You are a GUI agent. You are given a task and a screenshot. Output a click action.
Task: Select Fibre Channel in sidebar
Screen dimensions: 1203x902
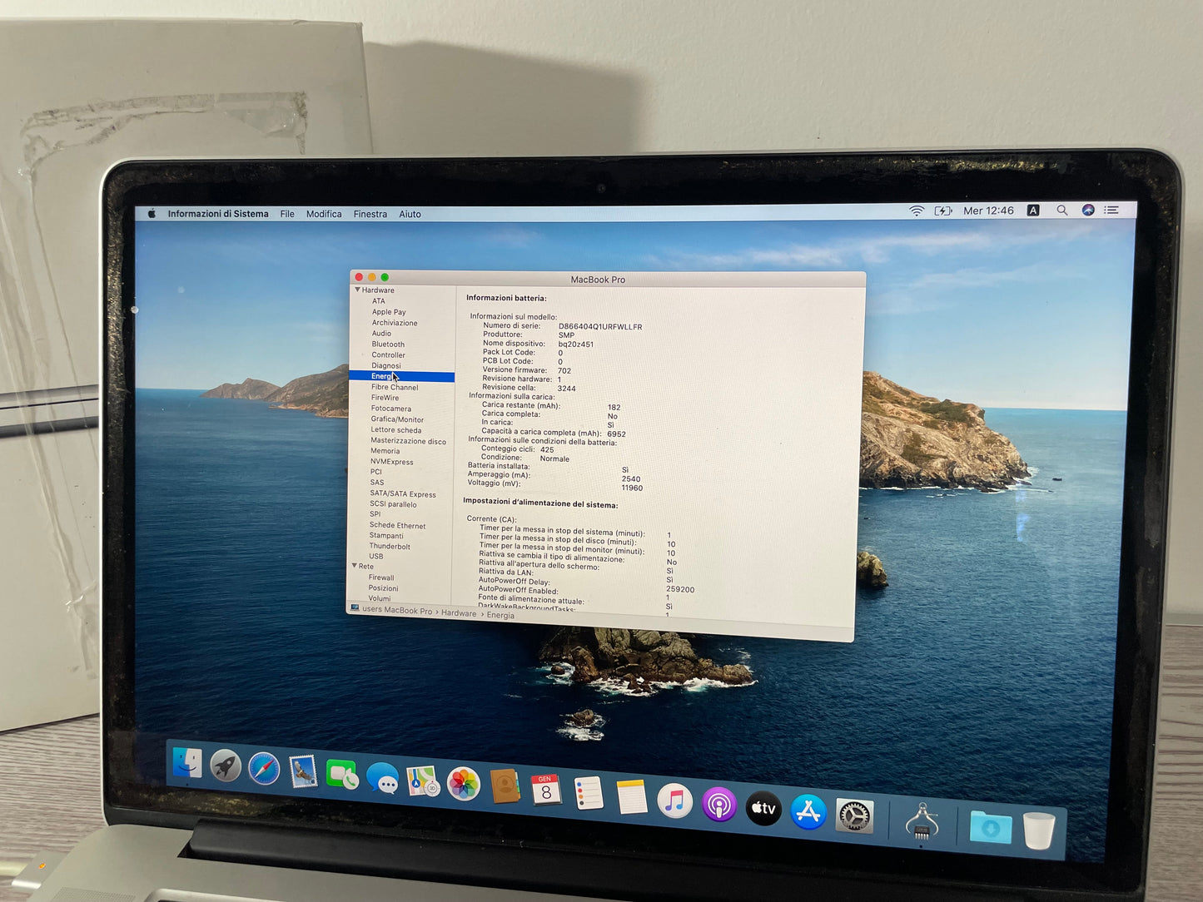[395, 388]
